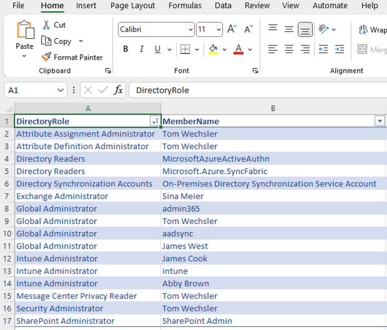This screenshot has height=330, width=387.
Task: Toggle Italic formatting
Action: [x=142, y=49]
